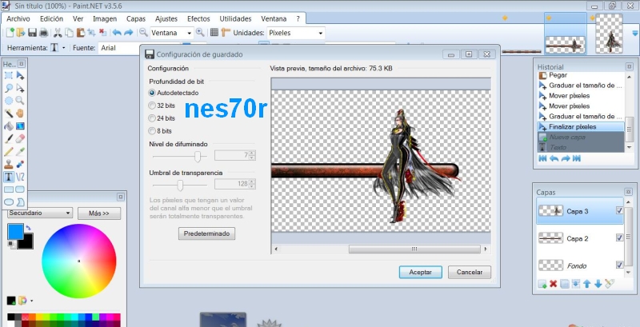640x327 pixels.
Task: Open the Edición menu
Action: pos(51,18)
